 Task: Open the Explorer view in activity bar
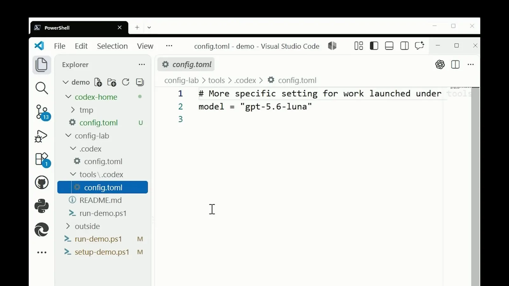pos(42,65)
